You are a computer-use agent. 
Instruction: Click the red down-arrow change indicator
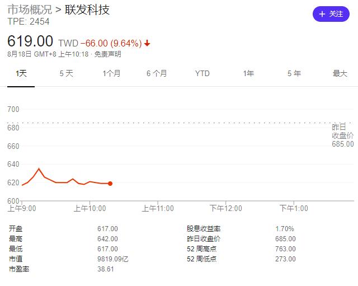(147, 43)
